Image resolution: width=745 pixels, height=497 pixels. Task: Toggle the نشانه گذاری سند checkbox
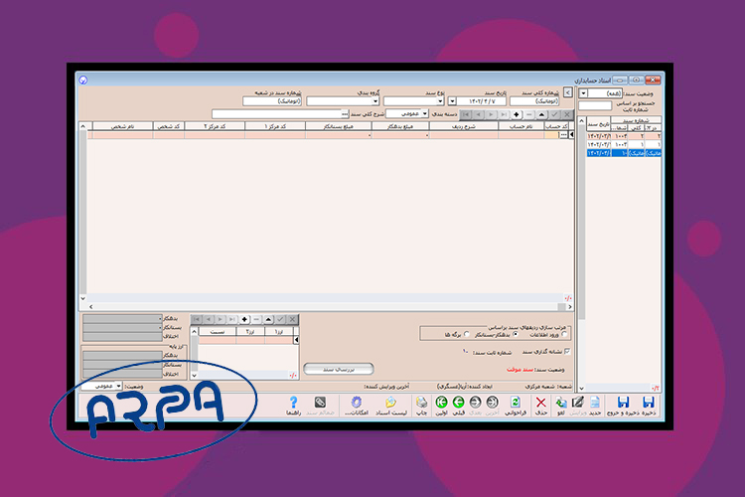568,351
